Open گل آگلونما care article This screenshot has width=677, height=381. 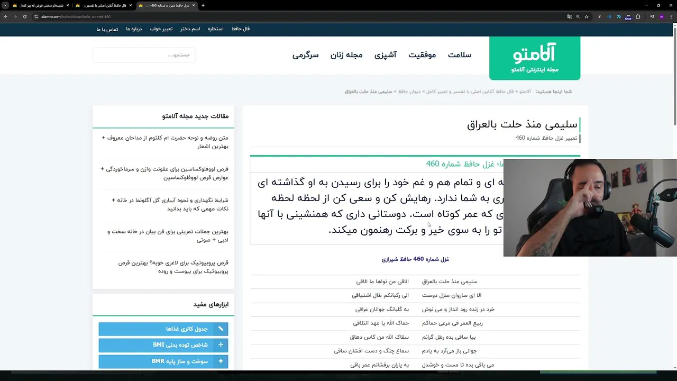pos(170,204)
